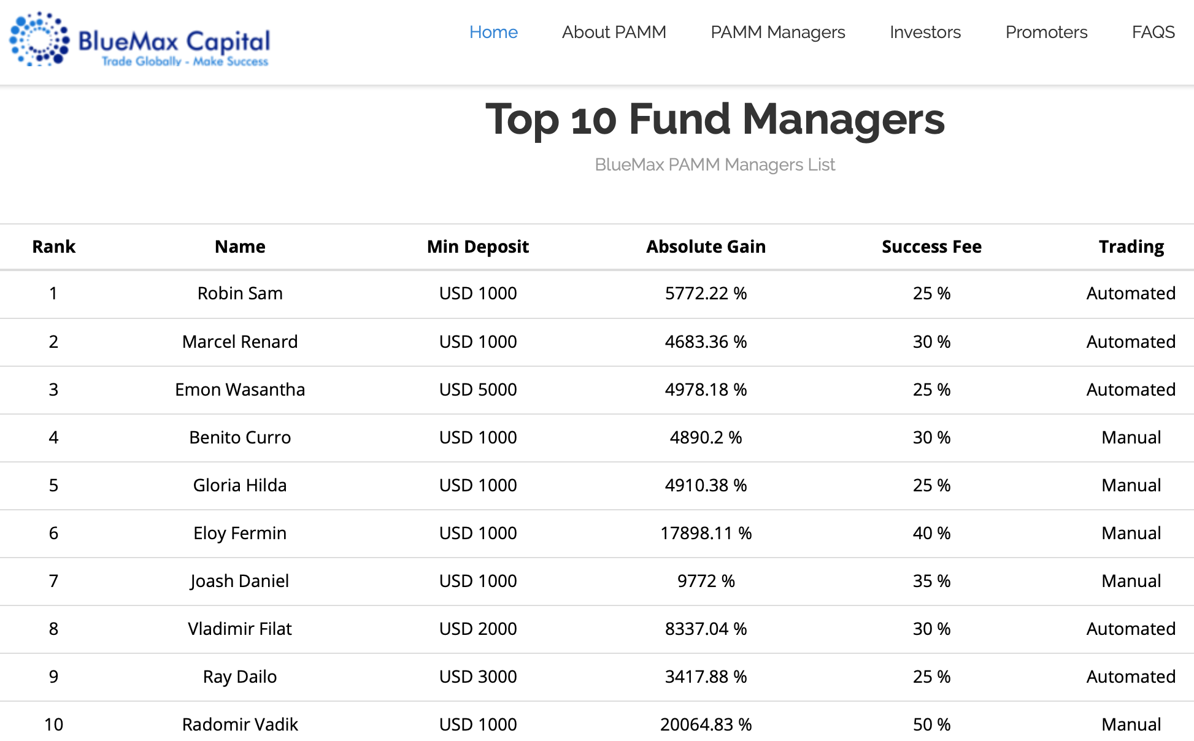1194x741 pixels.
Task: Click the Absolute Gain column header
Action: click(x=706, y=247)
